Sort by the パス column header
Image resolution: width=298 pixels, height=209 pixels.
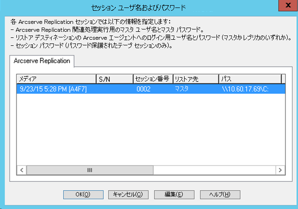250,79
